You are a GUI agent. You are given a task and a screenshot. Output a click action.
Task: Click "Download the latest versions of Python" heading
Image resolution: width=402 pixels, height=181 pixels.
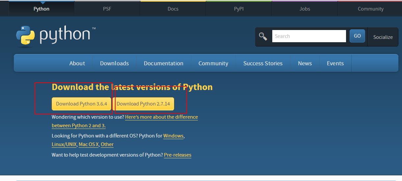click(x=132, y=87)
